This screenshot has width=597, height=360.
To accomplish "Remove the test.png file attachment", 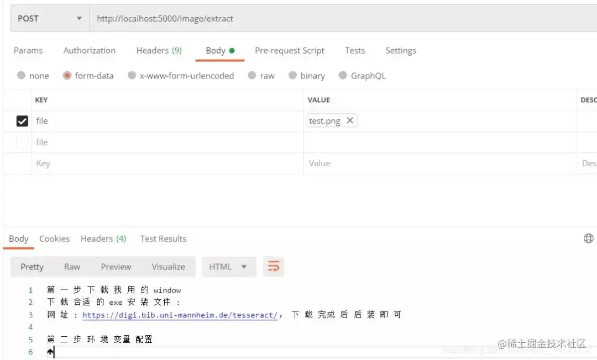I will [x=350, y=120].
